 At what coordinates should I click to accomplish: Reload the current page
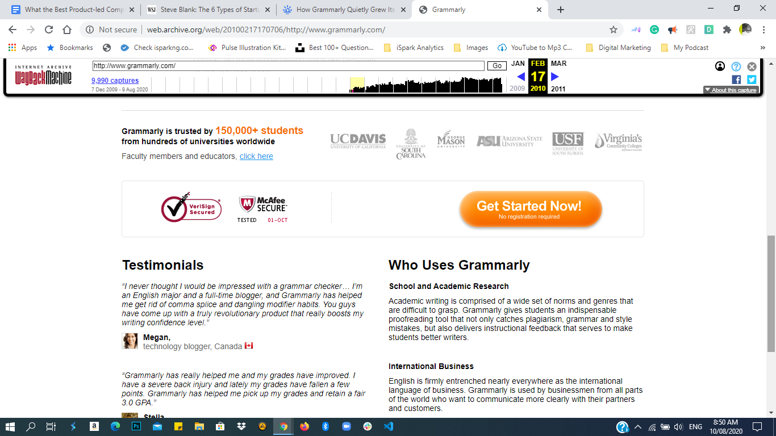click(x=49, y=30)
